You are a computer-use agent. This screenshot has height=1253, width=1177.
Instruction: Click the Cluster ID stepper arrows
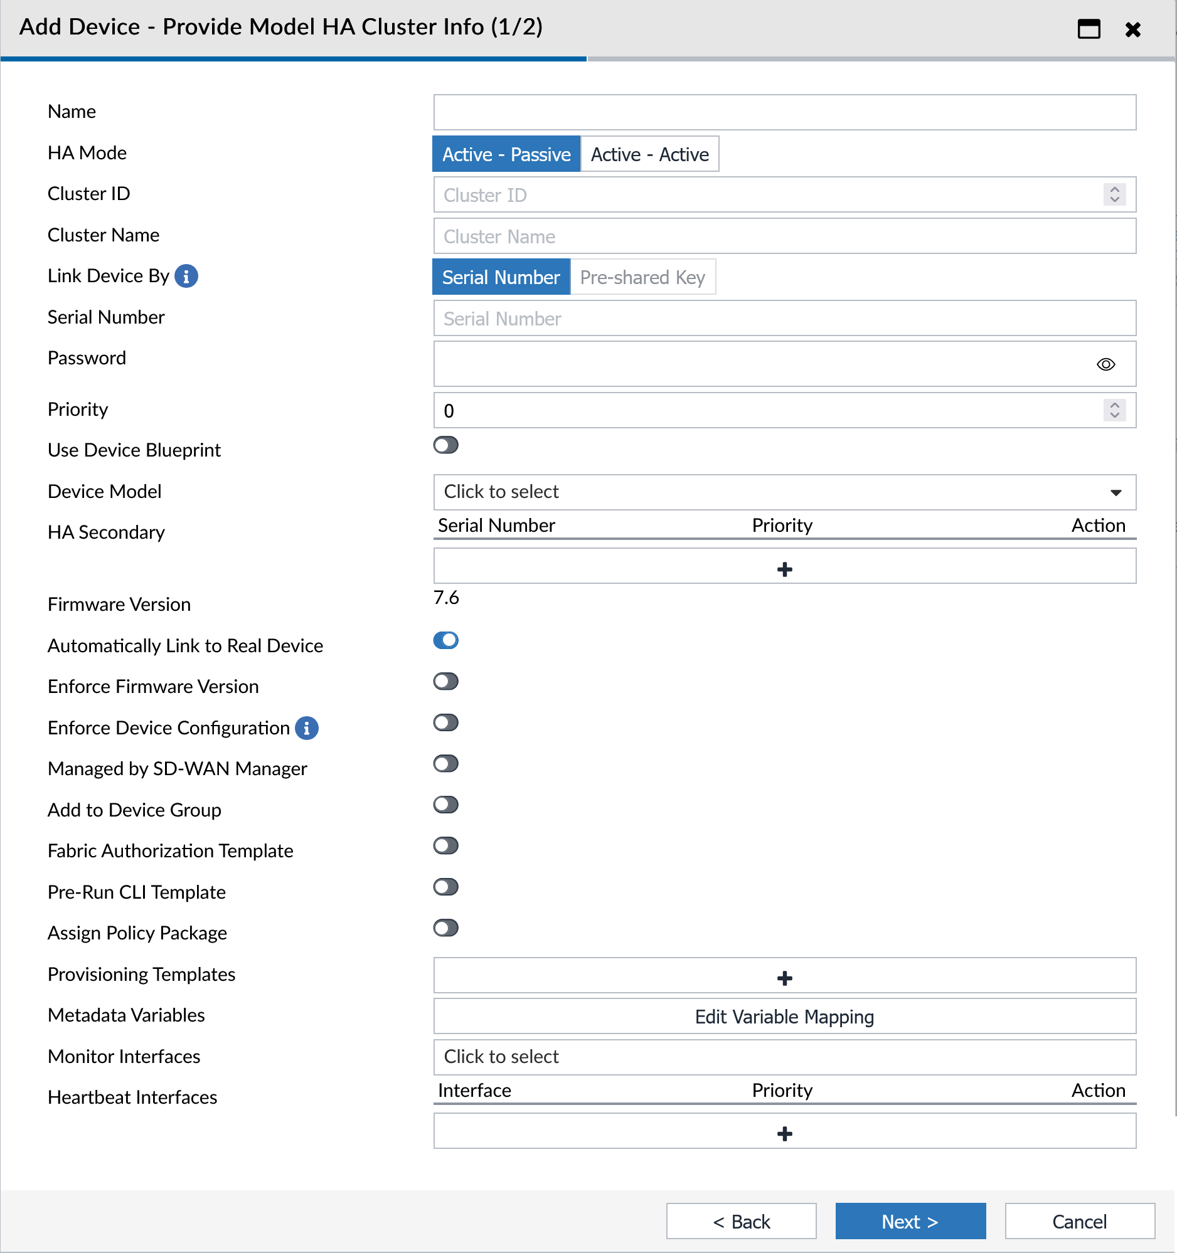1114,194
